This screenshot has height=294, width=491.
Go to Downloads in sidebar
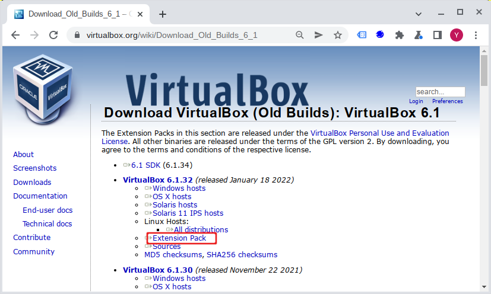(x=32, y=183)
